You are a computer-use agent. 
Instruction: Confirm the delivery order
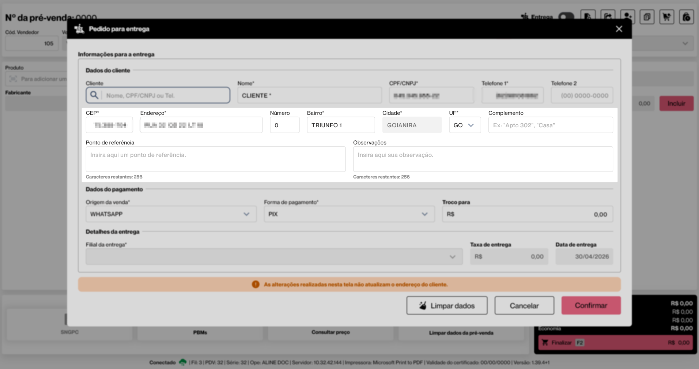(x=591, y=305)
